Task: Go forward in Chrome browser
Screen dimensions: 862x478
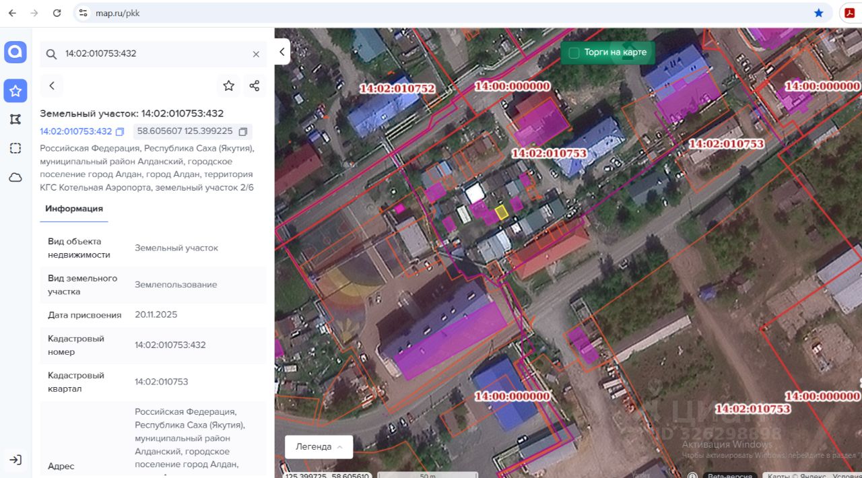Action: tap(34, 13)
